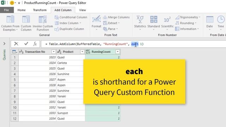Choose Duplicate Column
This screenshot has width=226, height=127.
coord(69,29)
